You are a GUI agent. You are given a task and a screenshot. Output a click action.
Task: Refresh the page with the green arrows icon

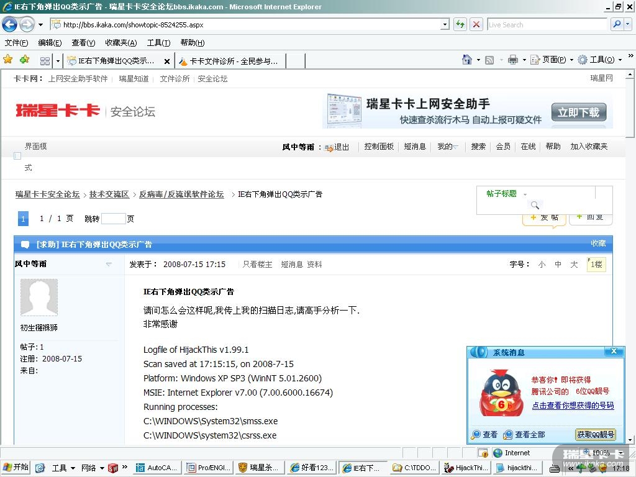click(460, 25)
